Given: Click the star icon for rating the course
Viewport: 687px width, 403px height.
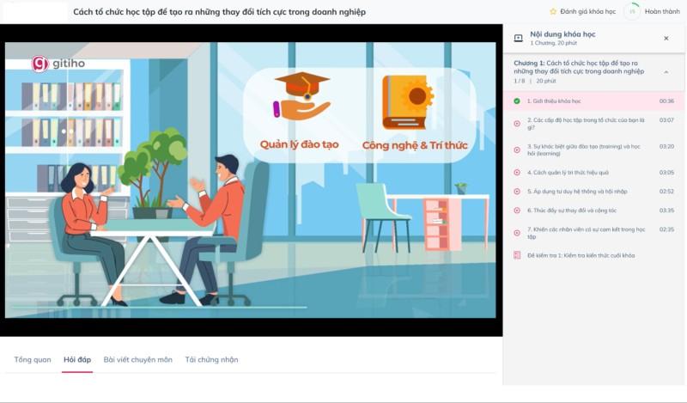Looking at the screenshot, I should 553,11.
